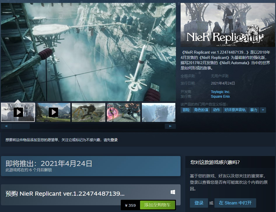Click 在 Steam 中打开 button
This screenshot has width=276, height=212.
[x=235, y=203]
